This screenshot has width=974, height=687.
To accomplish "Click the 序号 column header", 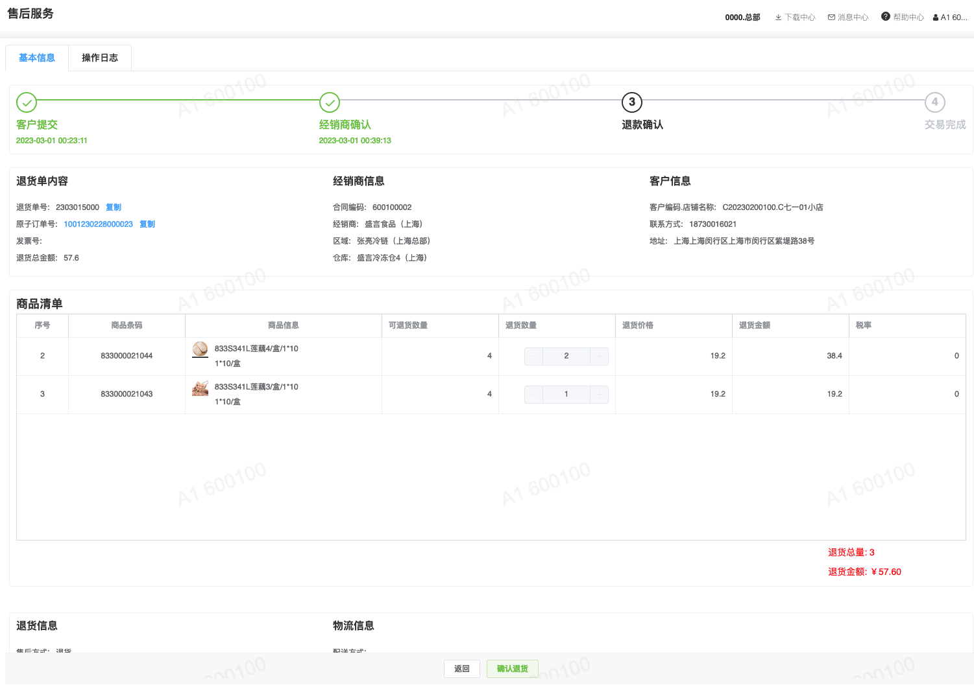I will (x=42, y=325).
